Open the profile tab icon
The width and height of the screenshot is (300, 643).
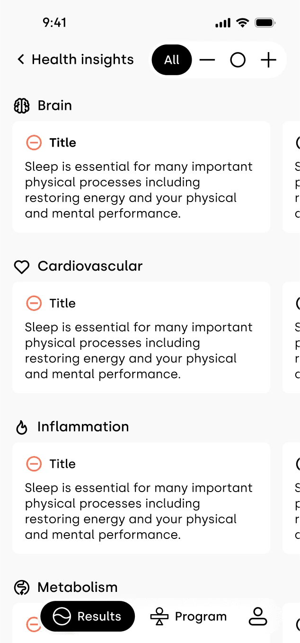tap(258, 617)
